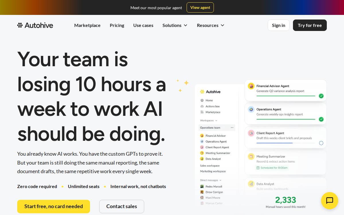Click the Home label in the preview sidebar
The height and width of the screenshot is (215, 344).
coord(209,100)
